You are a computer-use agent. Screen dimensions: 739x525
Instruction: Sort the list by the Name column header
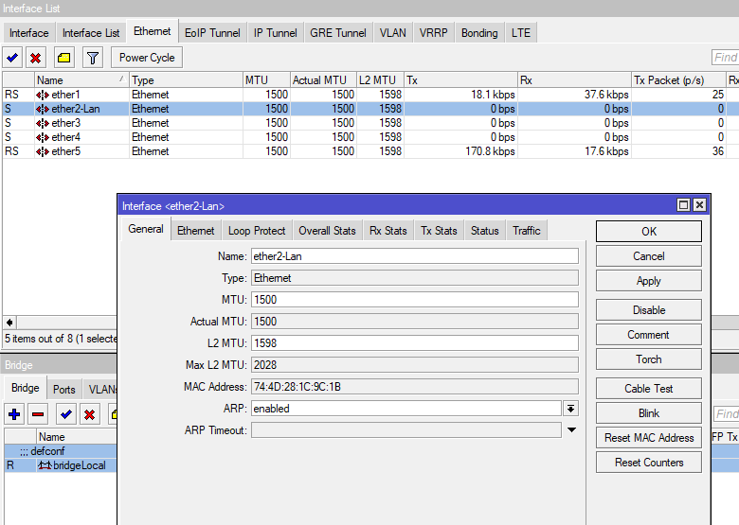[81, 80]
